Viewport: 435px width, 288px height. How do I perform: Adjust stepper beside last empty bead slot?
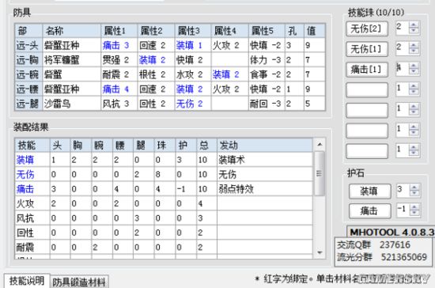[414, 150]
